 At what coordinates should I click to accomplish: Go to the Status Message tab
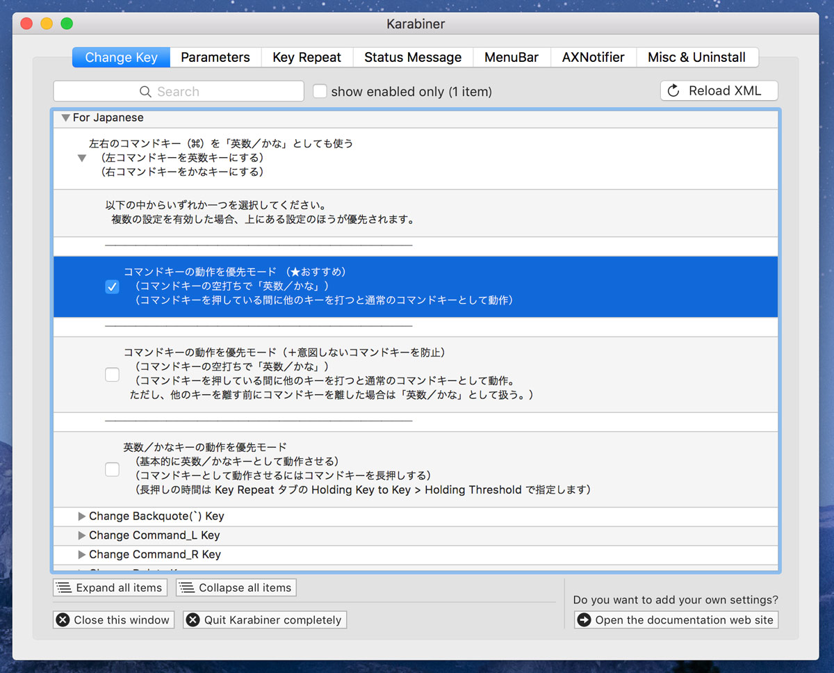point(413,58)
